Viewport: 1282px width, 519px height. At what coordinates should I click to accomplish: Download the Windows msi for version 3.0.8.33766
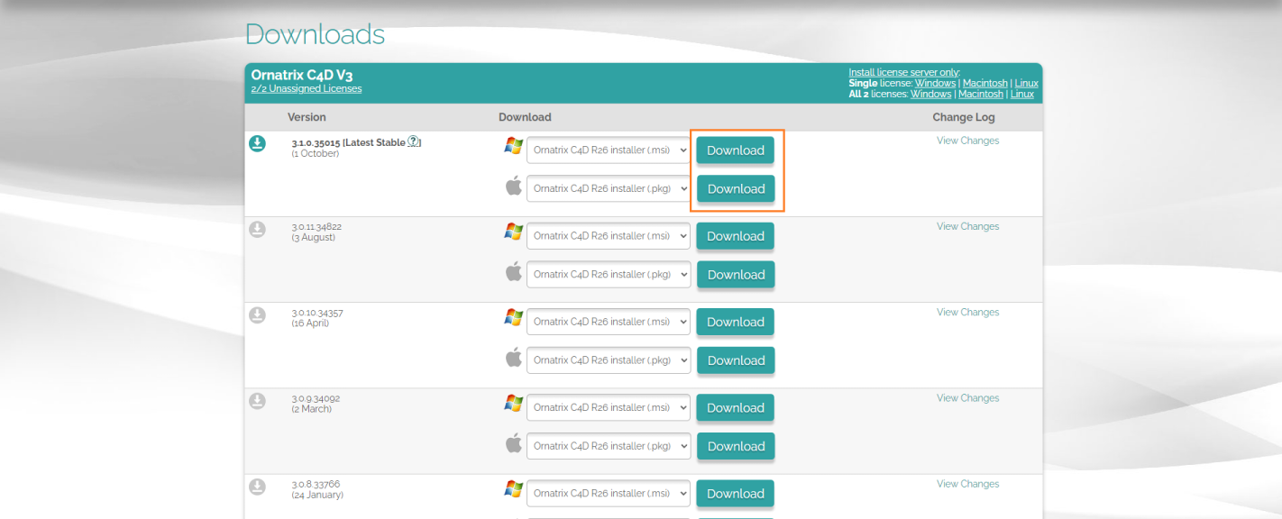coord(736,494)
